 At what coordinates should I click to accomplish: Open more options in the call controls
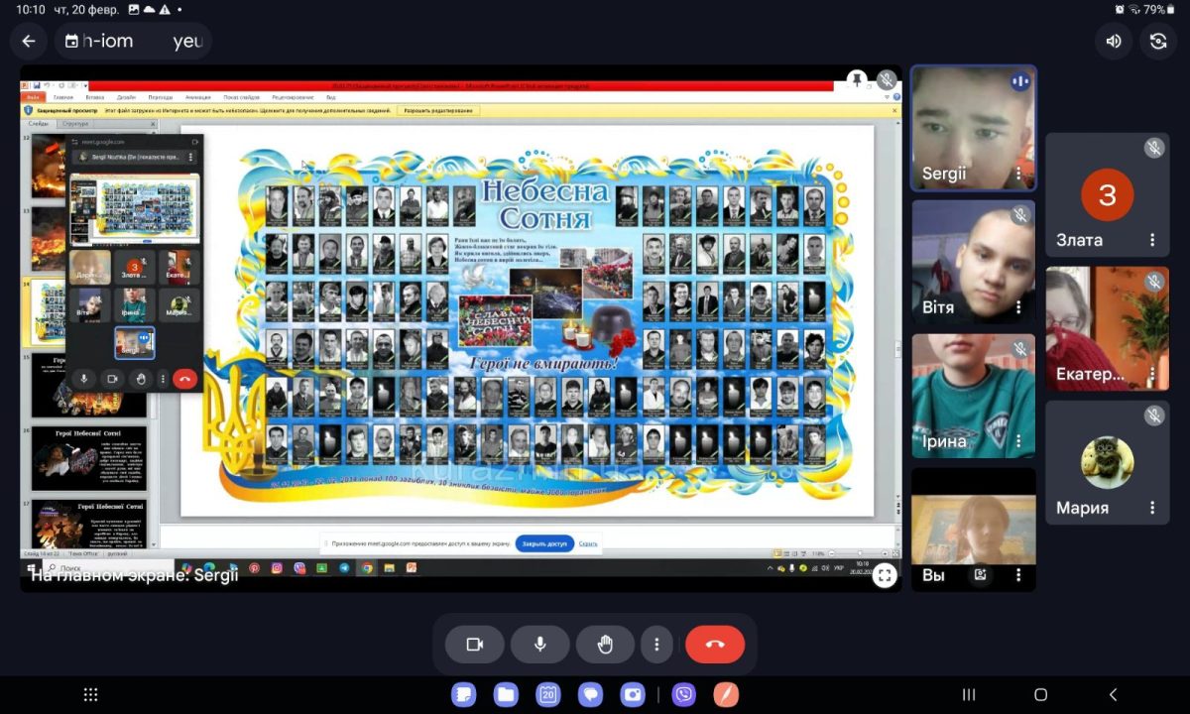tap(656, 645)
